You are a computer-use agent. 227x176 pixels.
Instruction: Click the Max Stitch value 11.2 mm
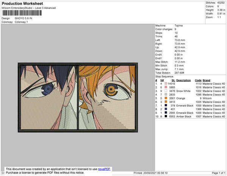pyautogui.click(x=180, y=62)
